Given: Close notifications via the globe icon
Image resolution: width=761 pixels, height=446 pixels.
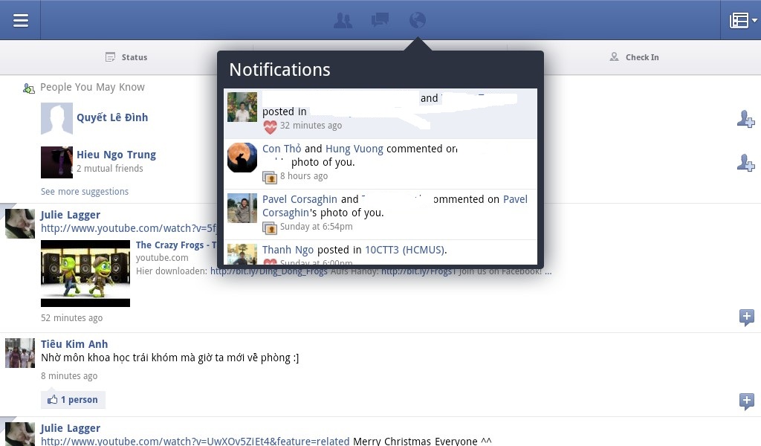Looking at the screenshot, I should 418,20.
